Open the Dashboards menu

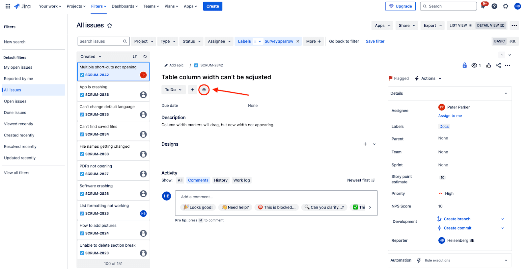(125, 6)
